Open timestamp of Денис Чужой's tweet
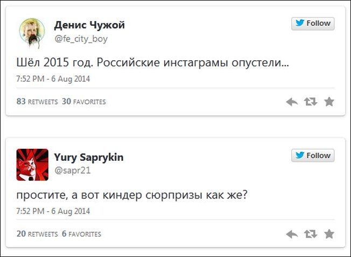 (x=53, y=78)
